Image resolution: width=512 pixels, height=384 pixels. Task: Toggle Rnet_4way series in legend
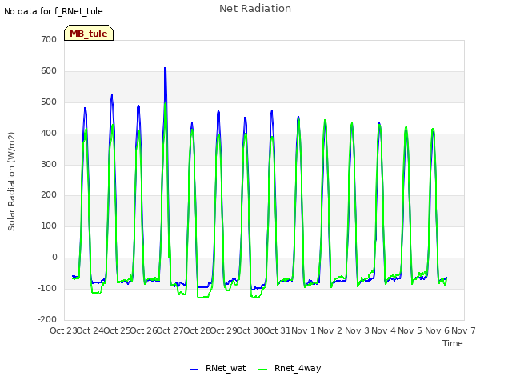tap(298, 368)
